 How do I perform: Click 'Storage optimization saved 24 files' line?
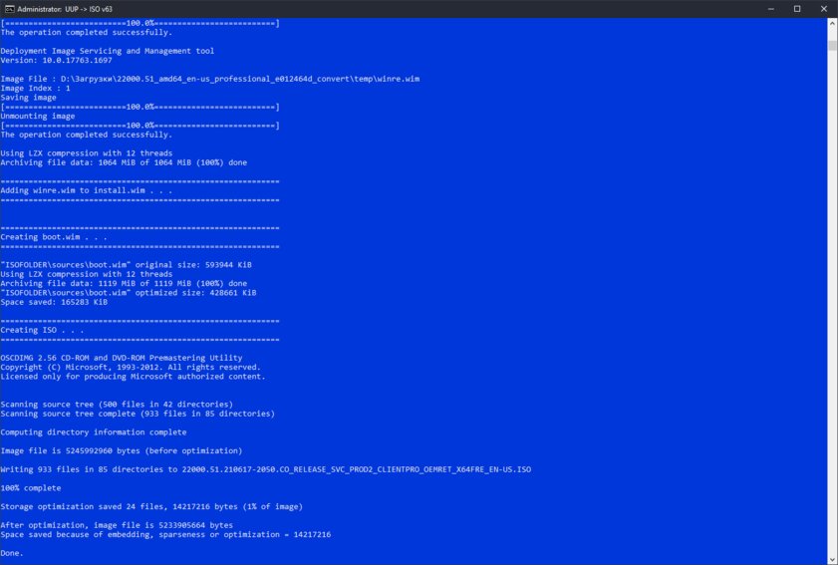(151, 507)
